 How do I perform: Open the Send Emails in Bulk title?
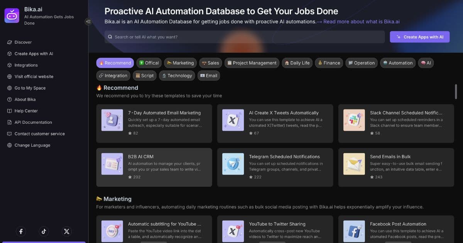tap(390, 157)
